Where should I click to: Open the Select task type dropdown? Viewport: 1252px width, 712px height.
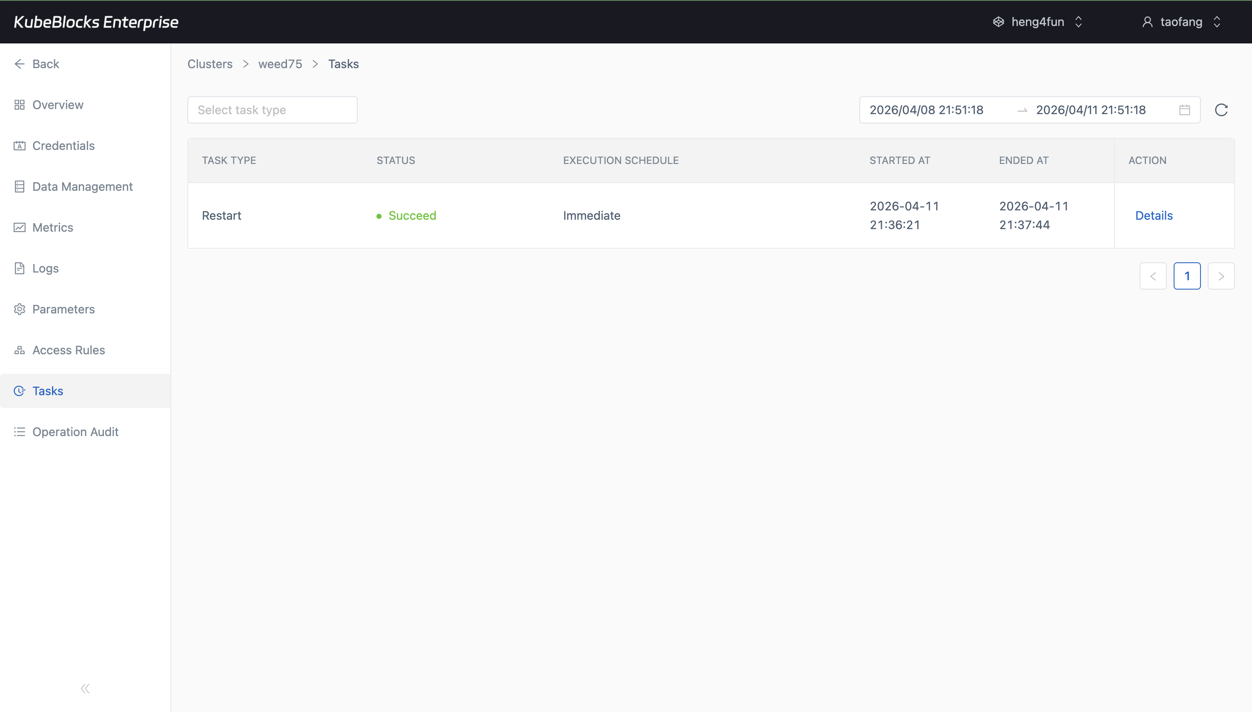click(x=272, y=109)
